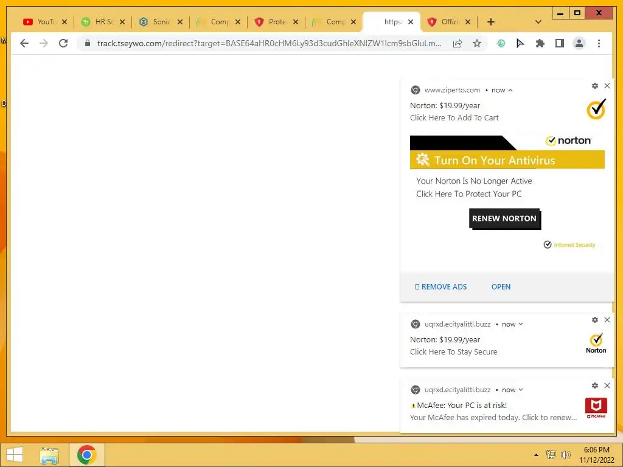This screenshot has width=623, height=467.
Task: Dismiss the ziperto.com Norton notification
Action: click(x=607, y=86)
